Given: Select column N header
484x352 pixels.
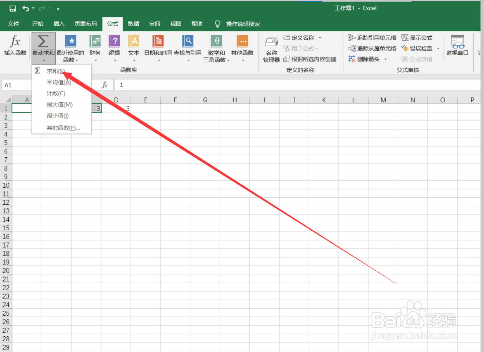Looking at the screenshot, I should point(413,100).
